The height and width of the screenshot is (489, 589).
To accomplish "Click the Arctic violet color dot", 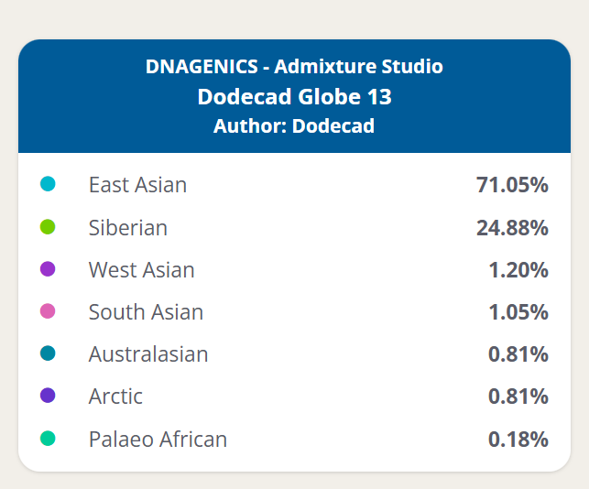I will 49,396.
